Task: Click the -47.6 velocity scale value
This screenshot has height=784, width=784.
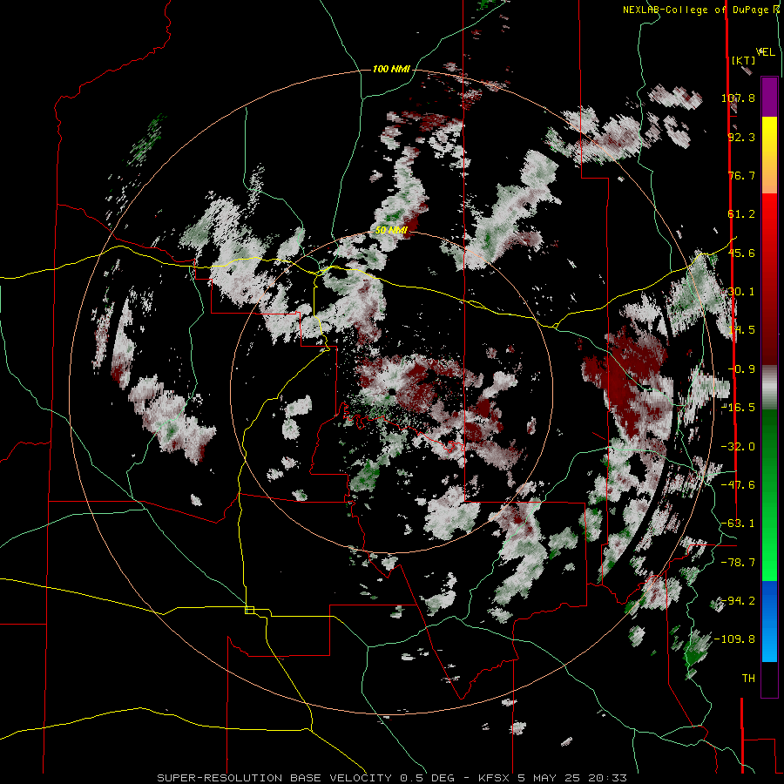Action: pos(738,485)
